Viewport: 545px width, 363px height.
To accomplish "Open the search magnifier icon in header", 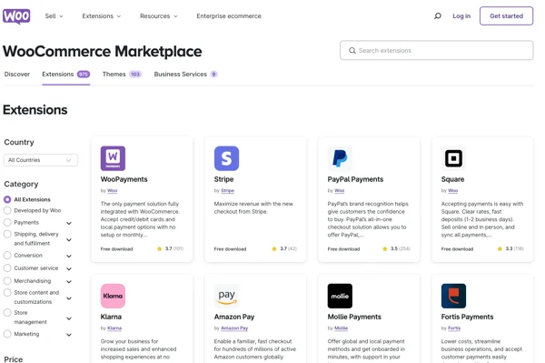I will [438, 16].
